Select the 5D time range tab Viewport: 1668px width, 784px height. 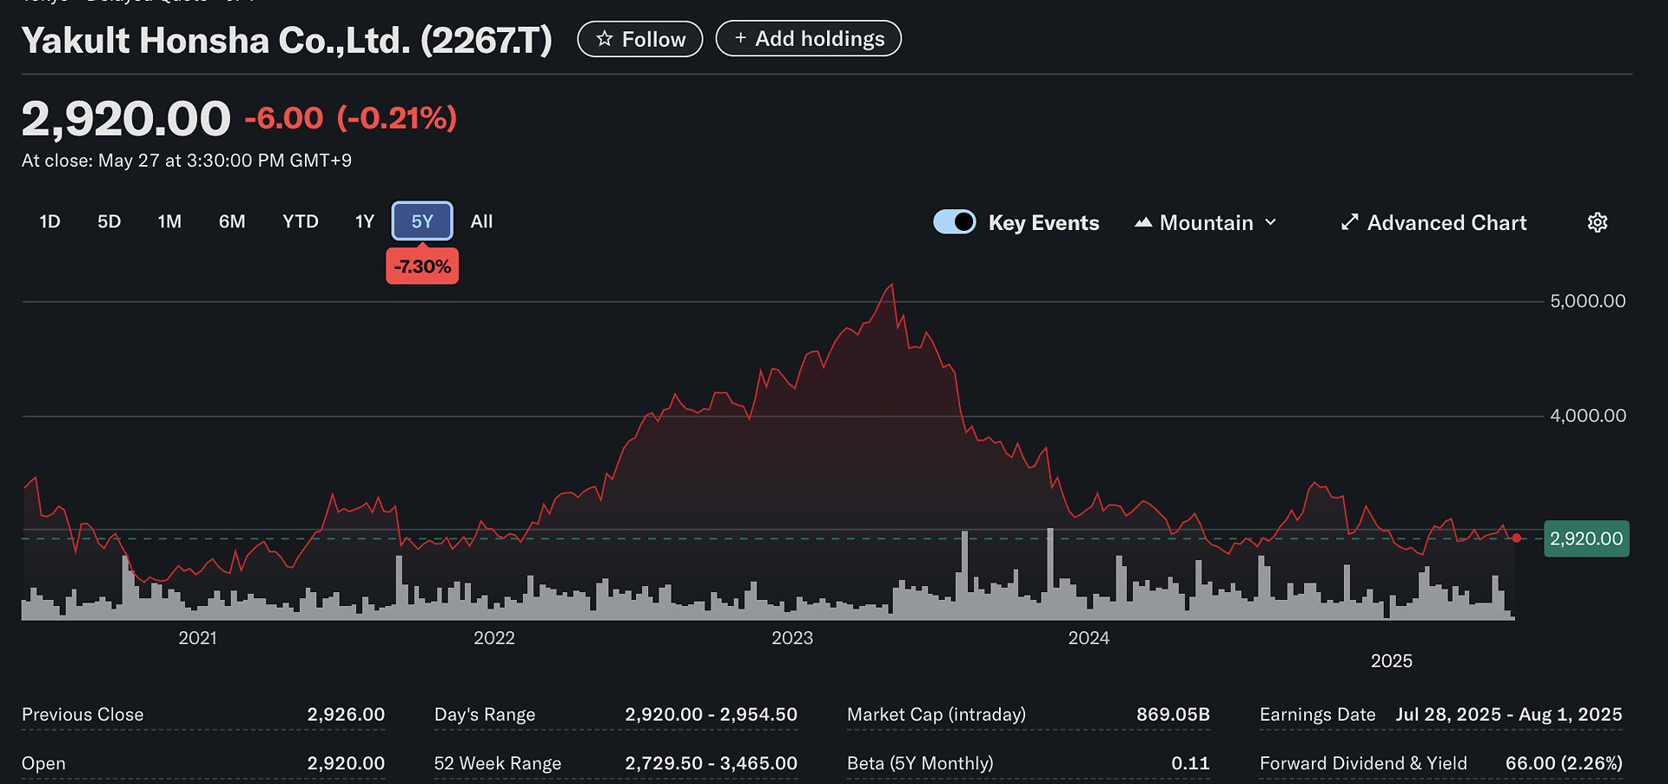[x=109, y=221]
